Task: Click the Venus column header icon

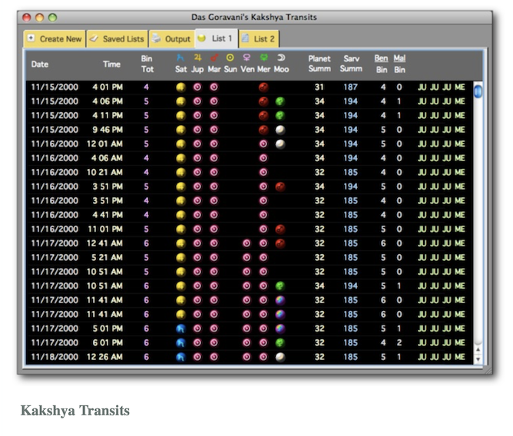Action: (247, 58)
